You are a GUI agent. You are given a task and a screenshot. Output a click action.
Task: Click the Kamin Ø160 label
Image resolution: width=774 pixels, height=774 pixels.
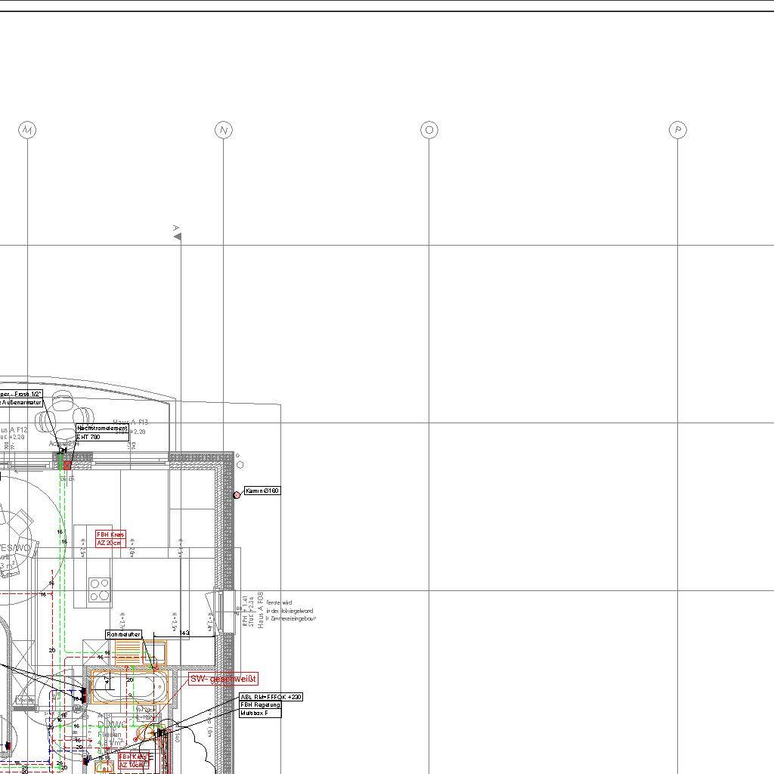coord(262,491)
